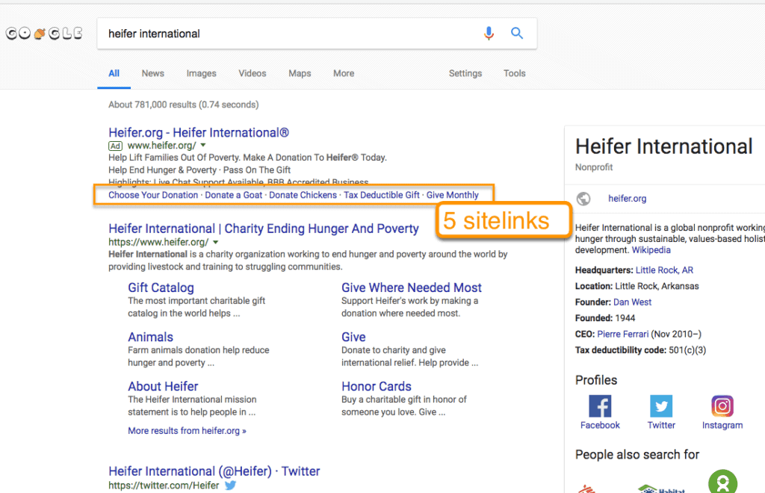Viewport: 765px width, 493px height.
Task: Click the Founded: 1944 text
Action: point(605,318)
